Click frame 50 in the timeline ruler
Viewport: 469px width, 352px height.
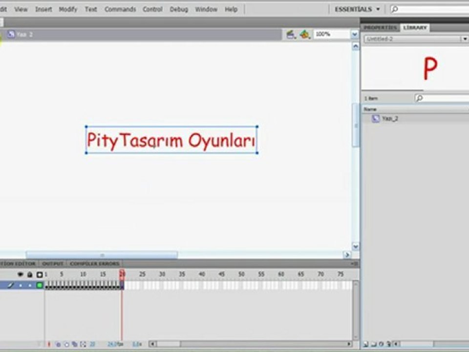pyautogui.click(x=241, y=274)
